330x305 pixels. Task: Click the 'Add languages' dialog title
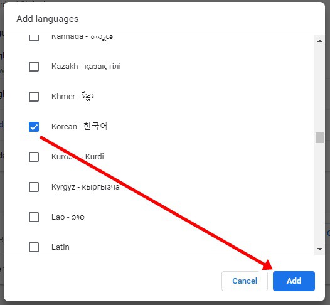click(48, 19)
